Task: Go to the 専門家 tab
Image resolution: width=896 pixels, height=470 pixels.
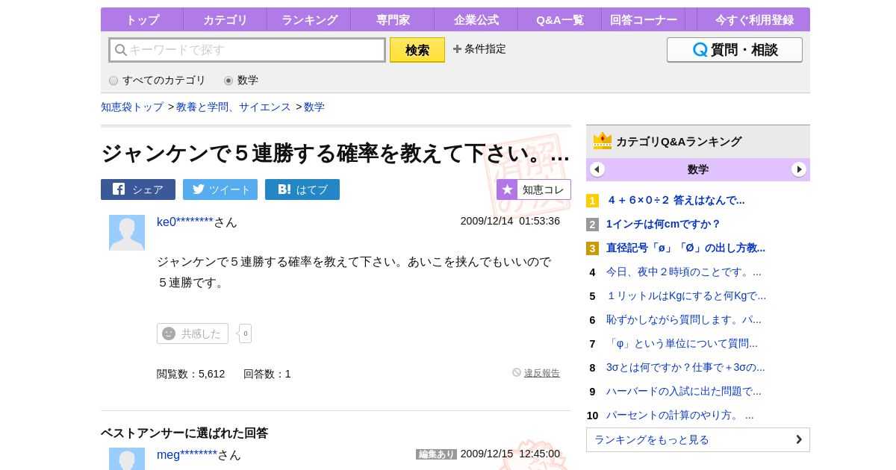Action: 393,19
